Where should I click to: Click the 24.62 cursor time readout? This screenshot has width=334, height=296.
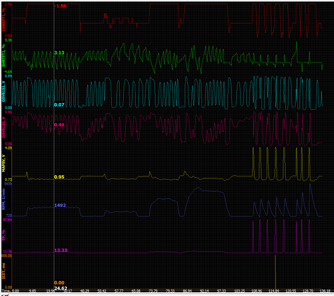61,288
